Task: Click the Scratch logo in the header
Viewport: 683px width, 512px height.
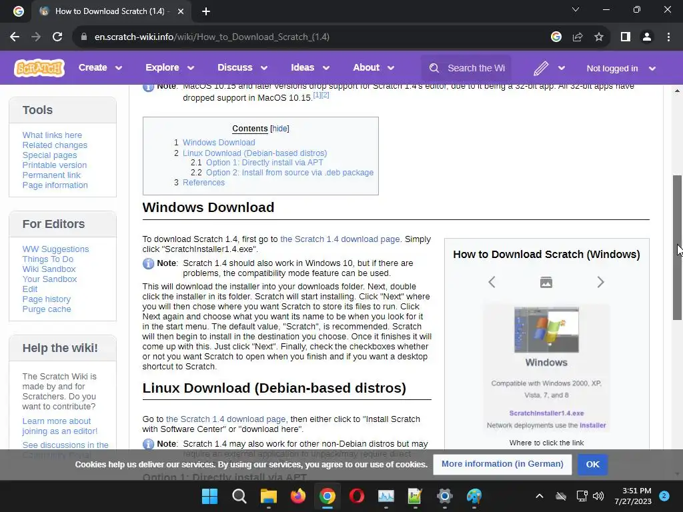Action: coord(39,68)
